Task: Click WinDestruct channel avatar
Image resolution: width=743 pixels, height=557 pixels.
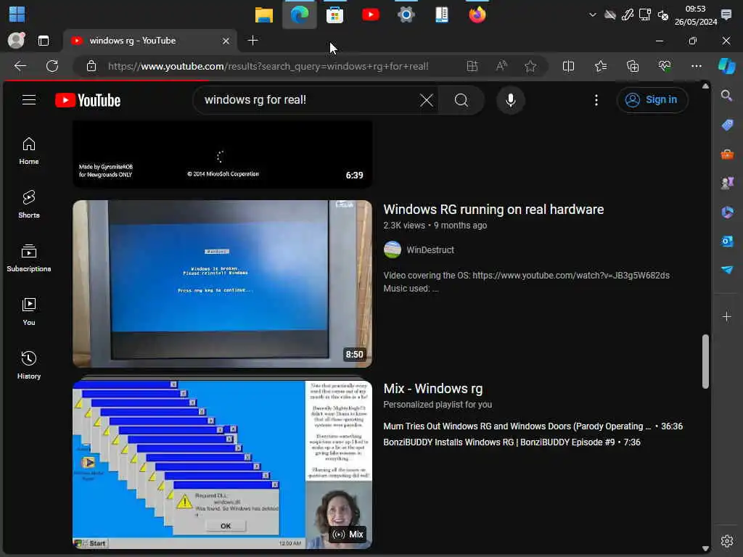Action: (x=393, y=249)
